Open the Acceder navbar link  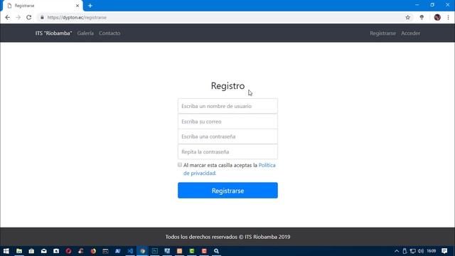pos(411,33)
